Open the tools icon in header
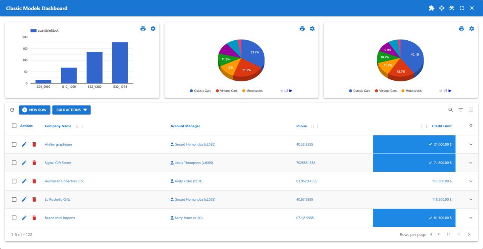This screenshot has height=249, width=483. point(452,8)
